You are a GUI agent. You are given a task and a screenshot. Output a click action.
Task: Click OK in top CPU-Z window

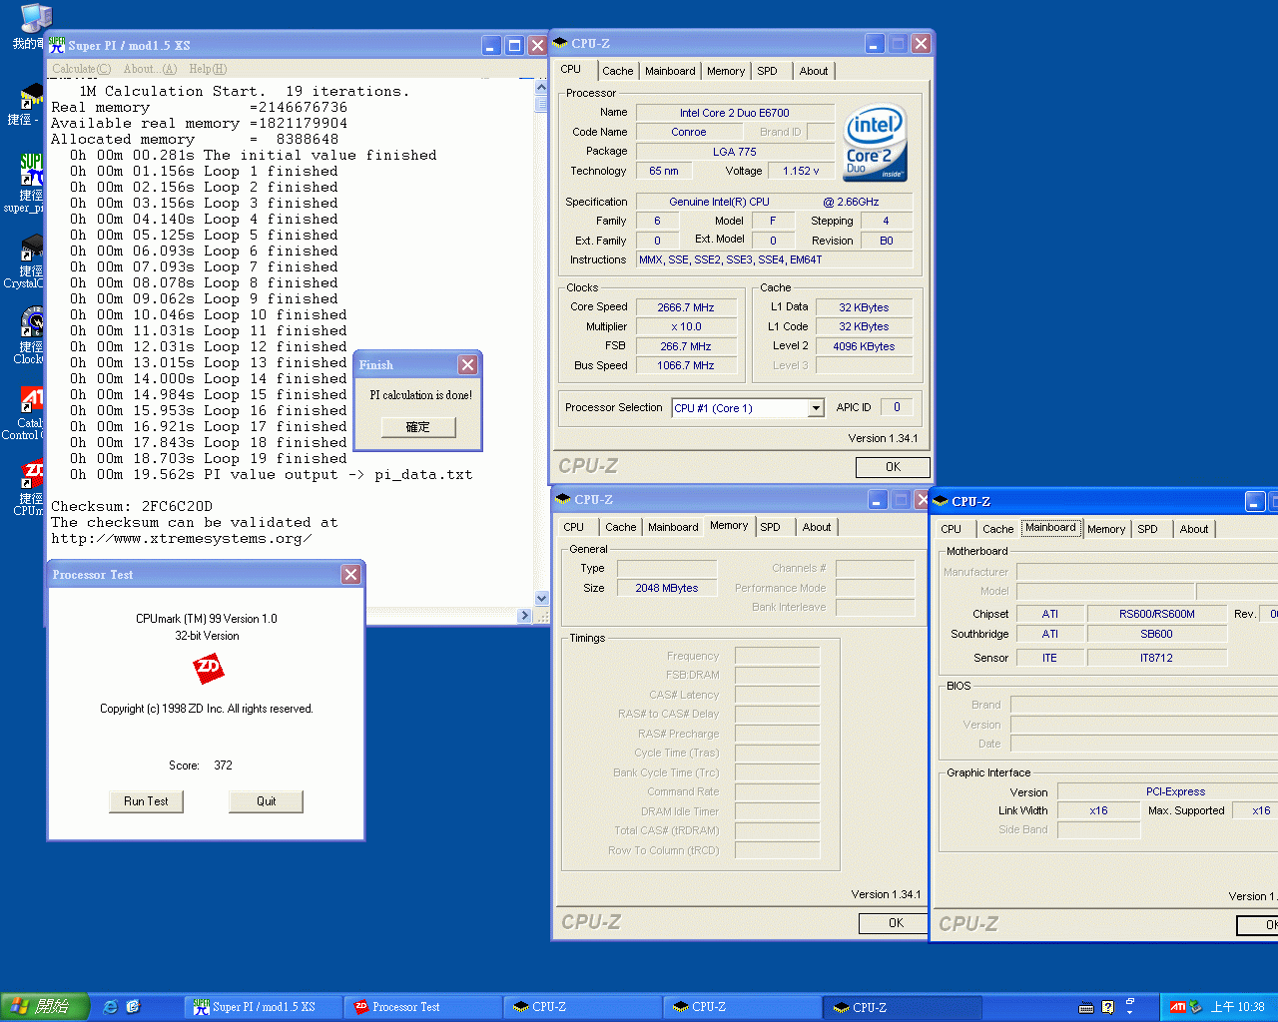(x=893, y=467)
